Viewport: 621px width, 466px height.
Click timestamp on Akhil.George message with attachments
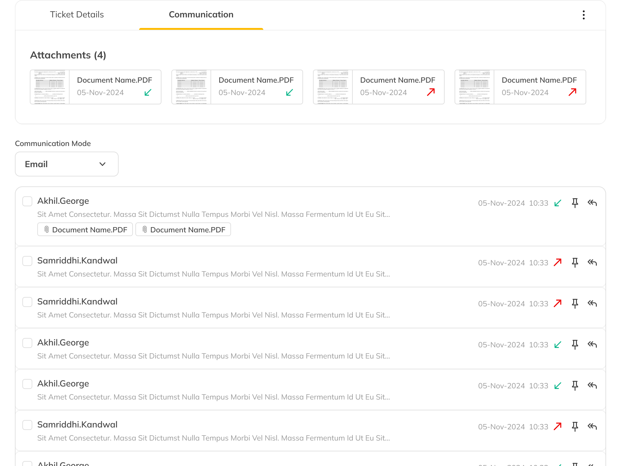point(513,203)
